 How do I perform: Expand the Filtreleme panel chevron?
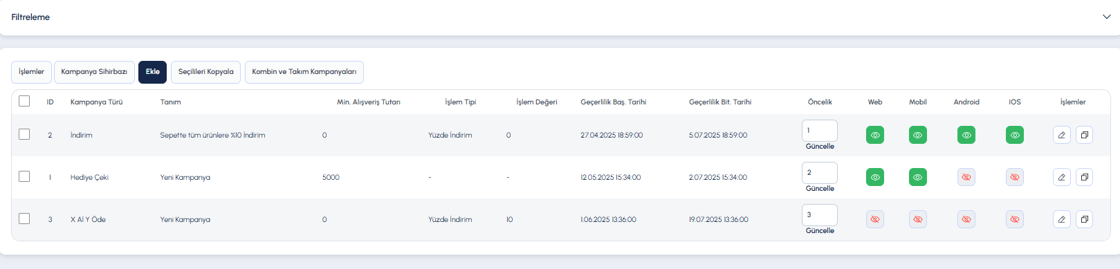click(x=1106, y=17)
